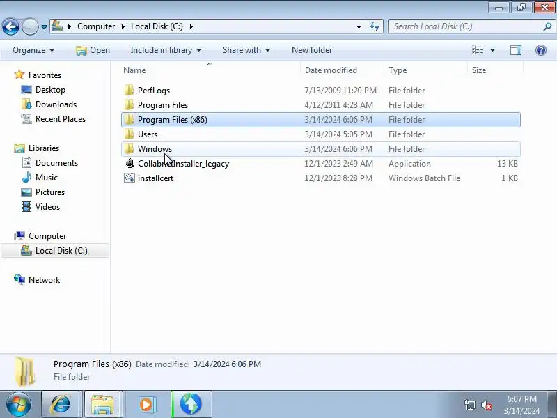Open Libraries in the navigation pane
This screenshot has height=418, width=557.
tap(44, 148)
